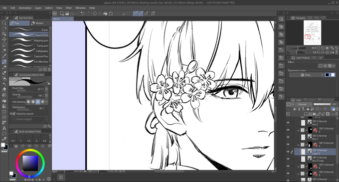Select the G-pen sub tool
The image size is (339, 182).
[x=29, y=29]
